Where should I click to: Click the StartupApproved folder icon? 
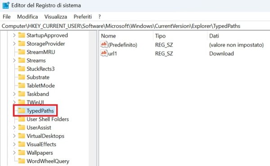[x=22, y=35]
